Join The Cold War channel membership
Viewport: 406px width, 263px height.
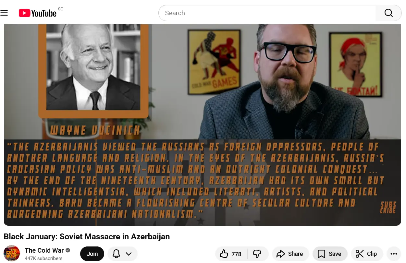(92, 254)
